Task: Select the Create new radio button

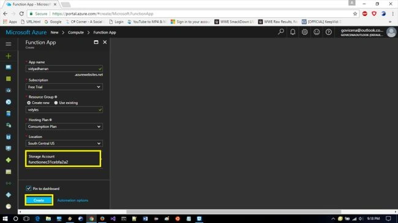Action: (29, 103)
